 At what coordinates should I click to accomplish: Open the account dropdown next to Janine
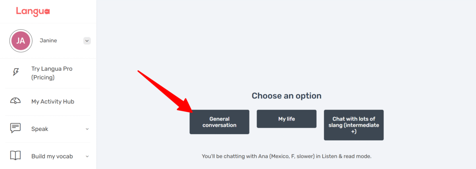click(87, 40)
